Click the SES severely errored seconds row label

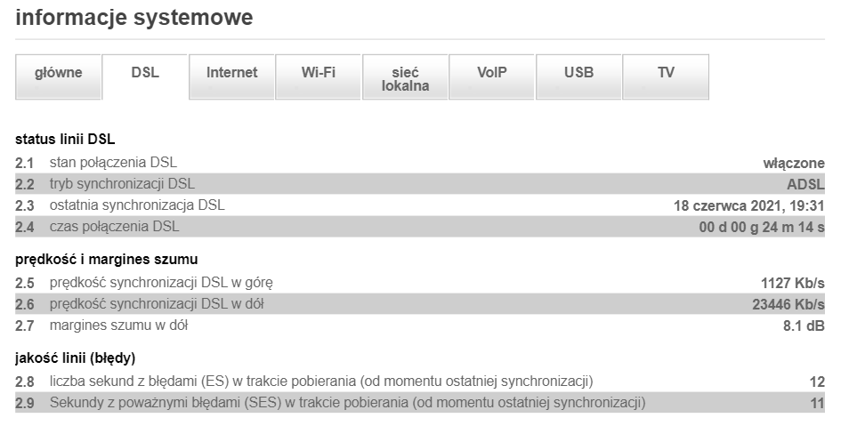point(347,403)
